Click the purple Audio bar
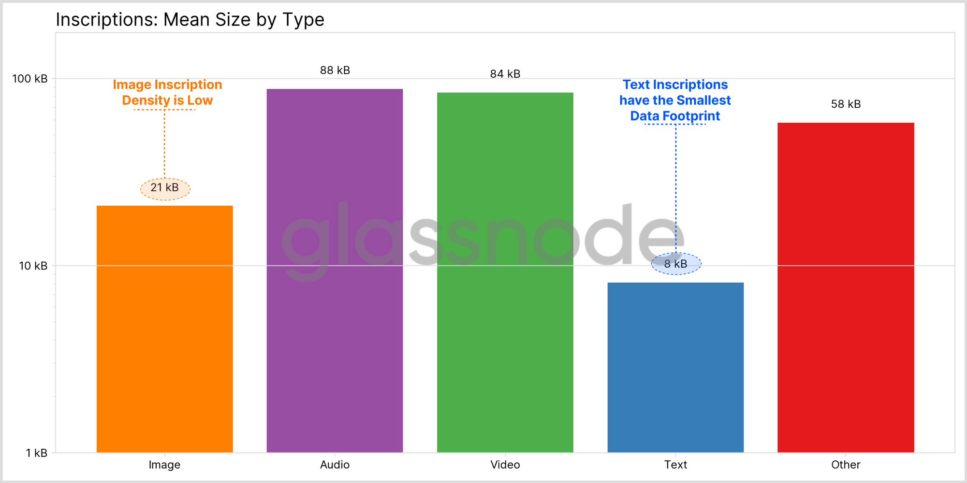 pos(335,270)
